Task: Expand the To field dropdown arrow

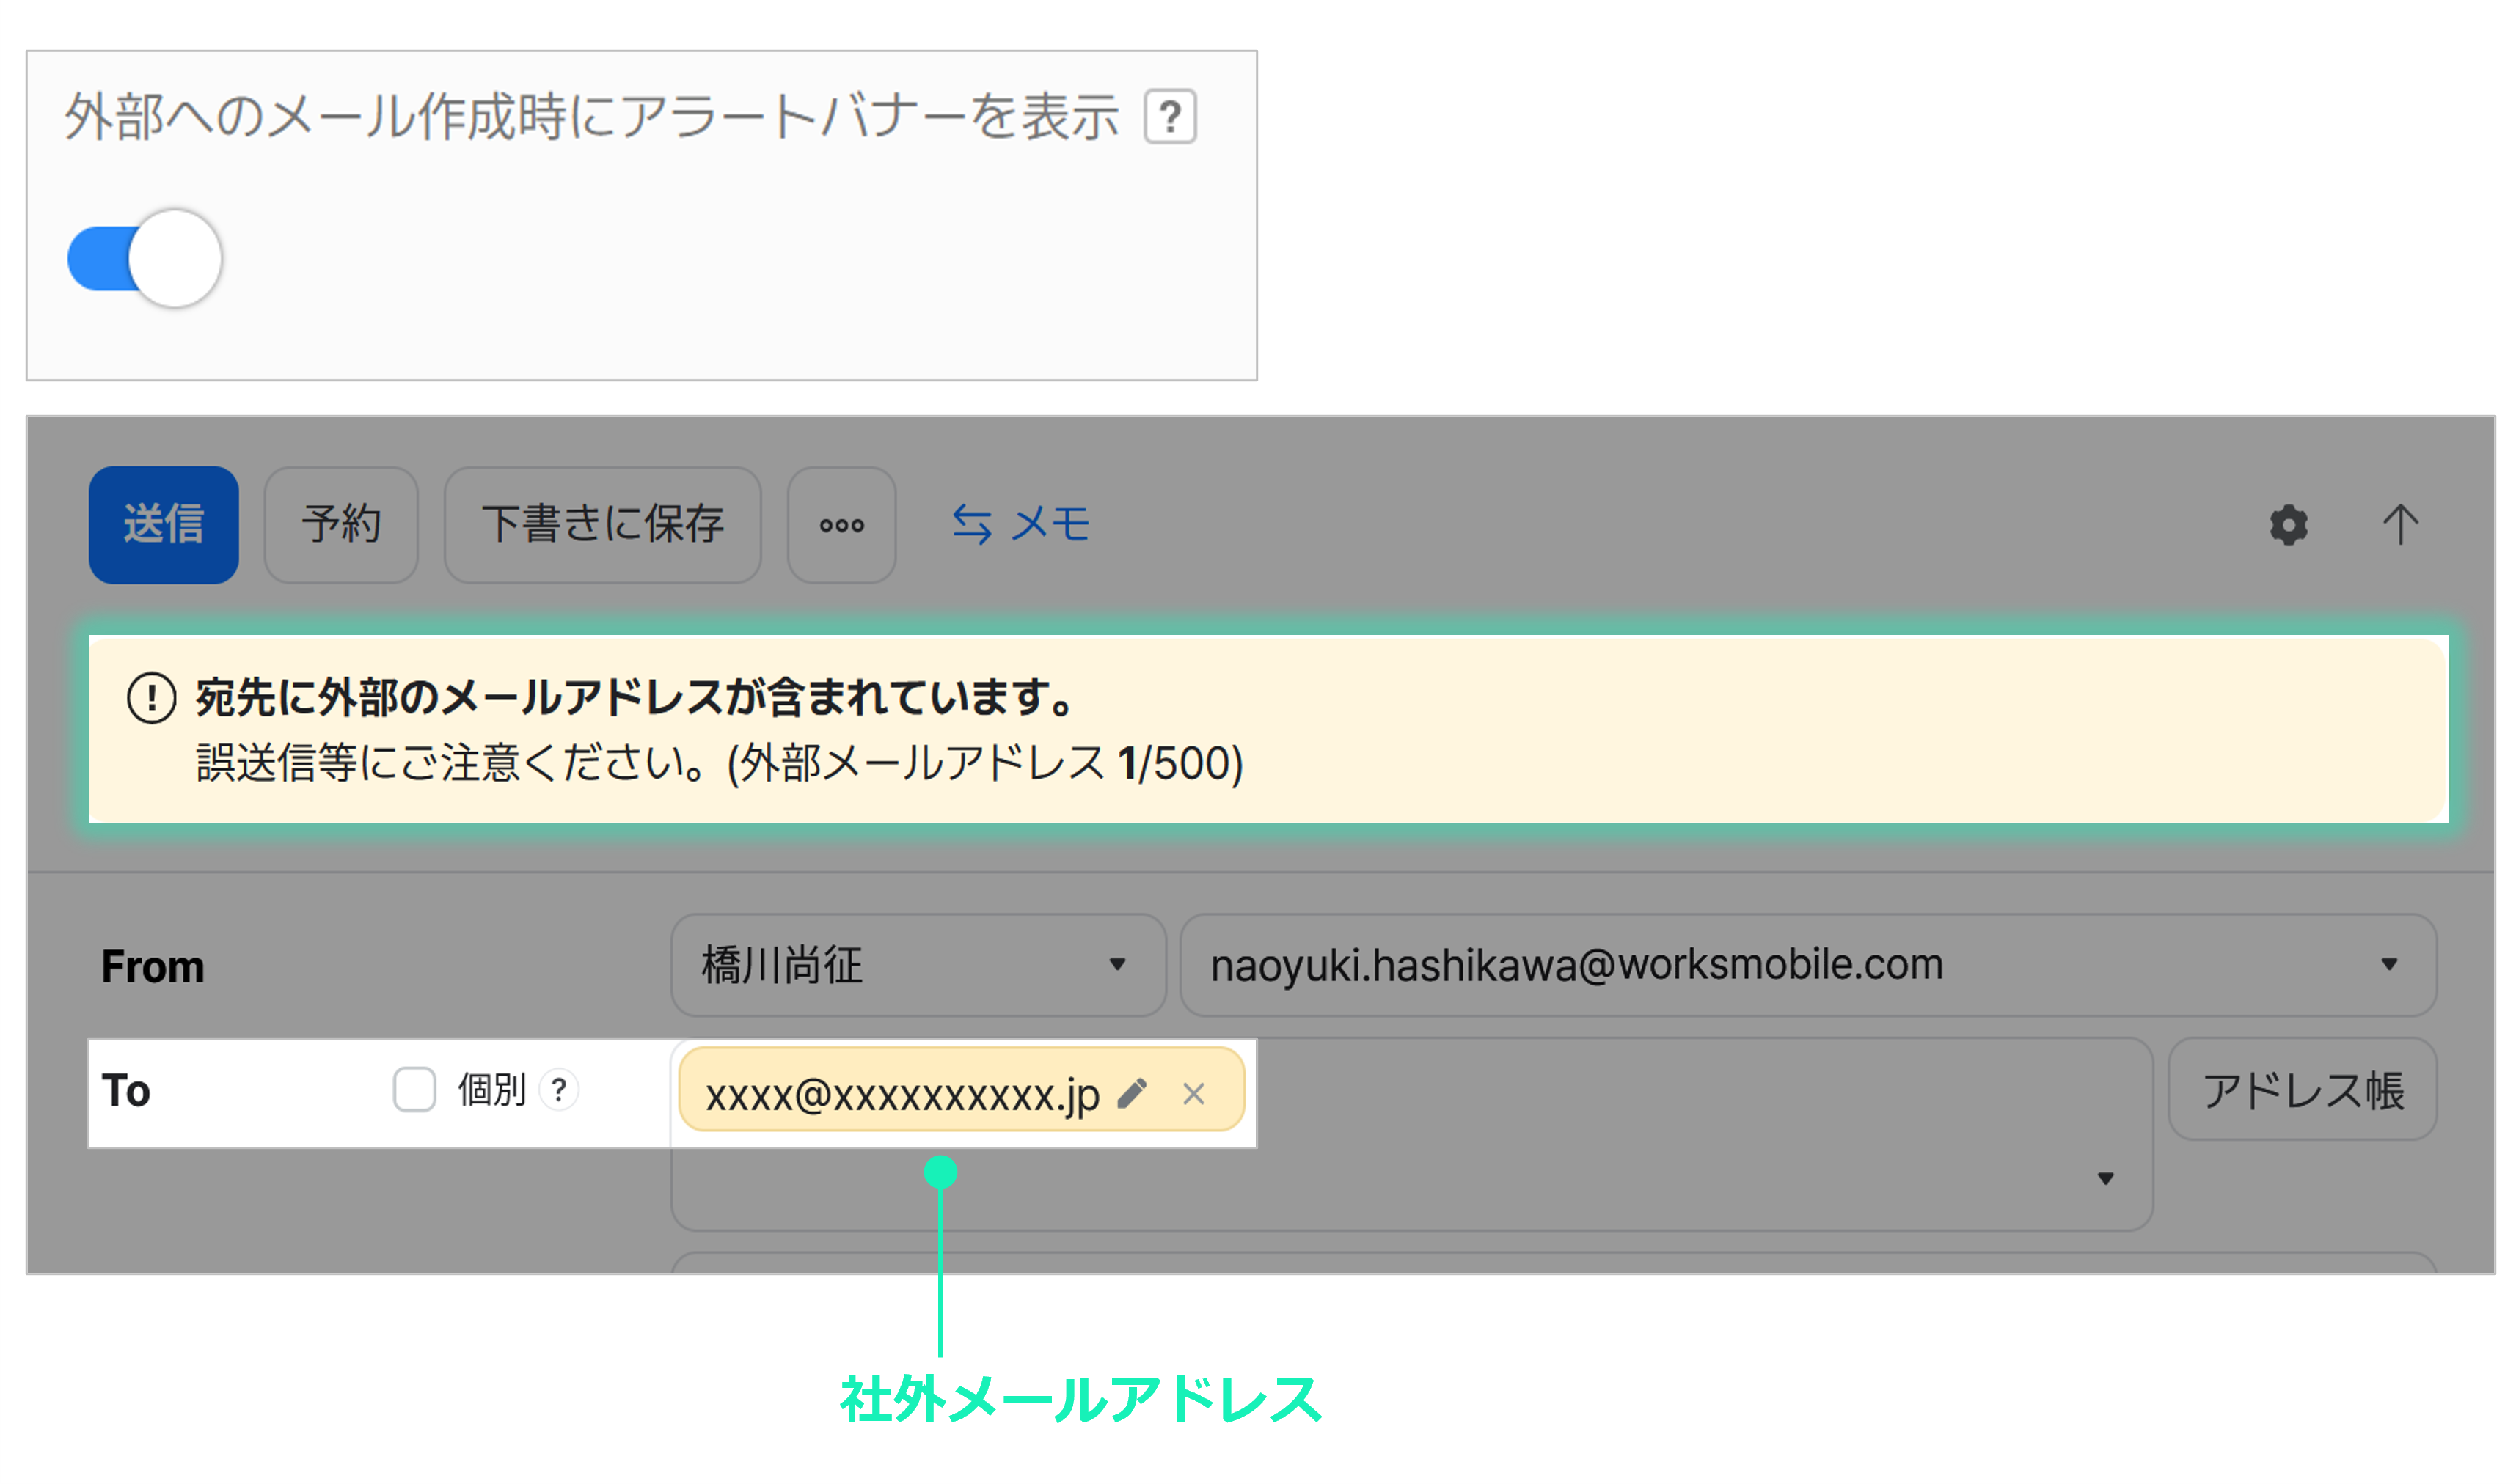Action: [x=2104, y=1179]
